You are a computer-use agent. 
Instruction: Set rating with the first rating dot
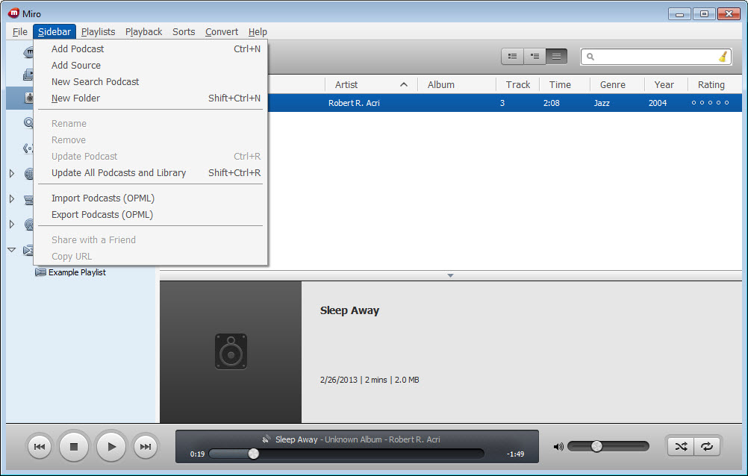point(694,103)
